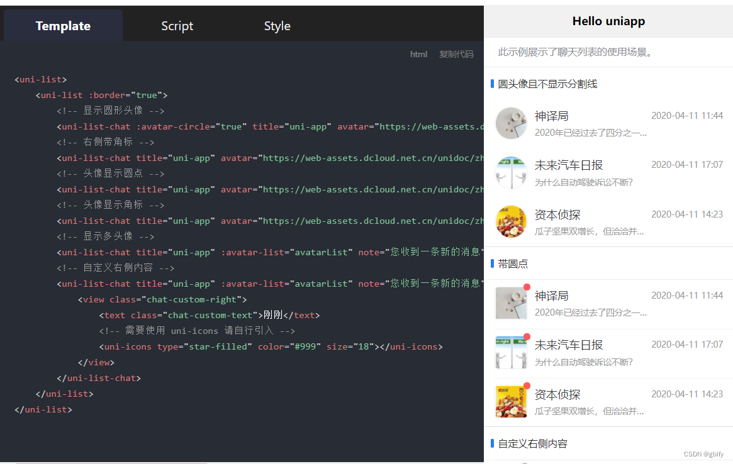Switch to the Script tab

pos(177,26)
